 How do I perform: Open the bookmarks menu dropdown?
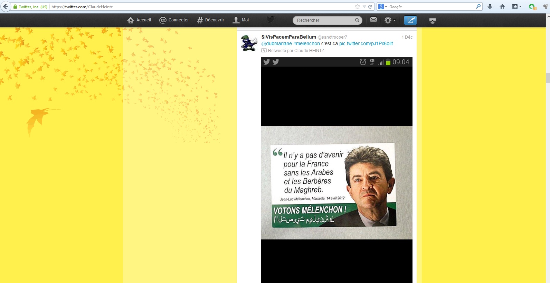click(517, 7)
